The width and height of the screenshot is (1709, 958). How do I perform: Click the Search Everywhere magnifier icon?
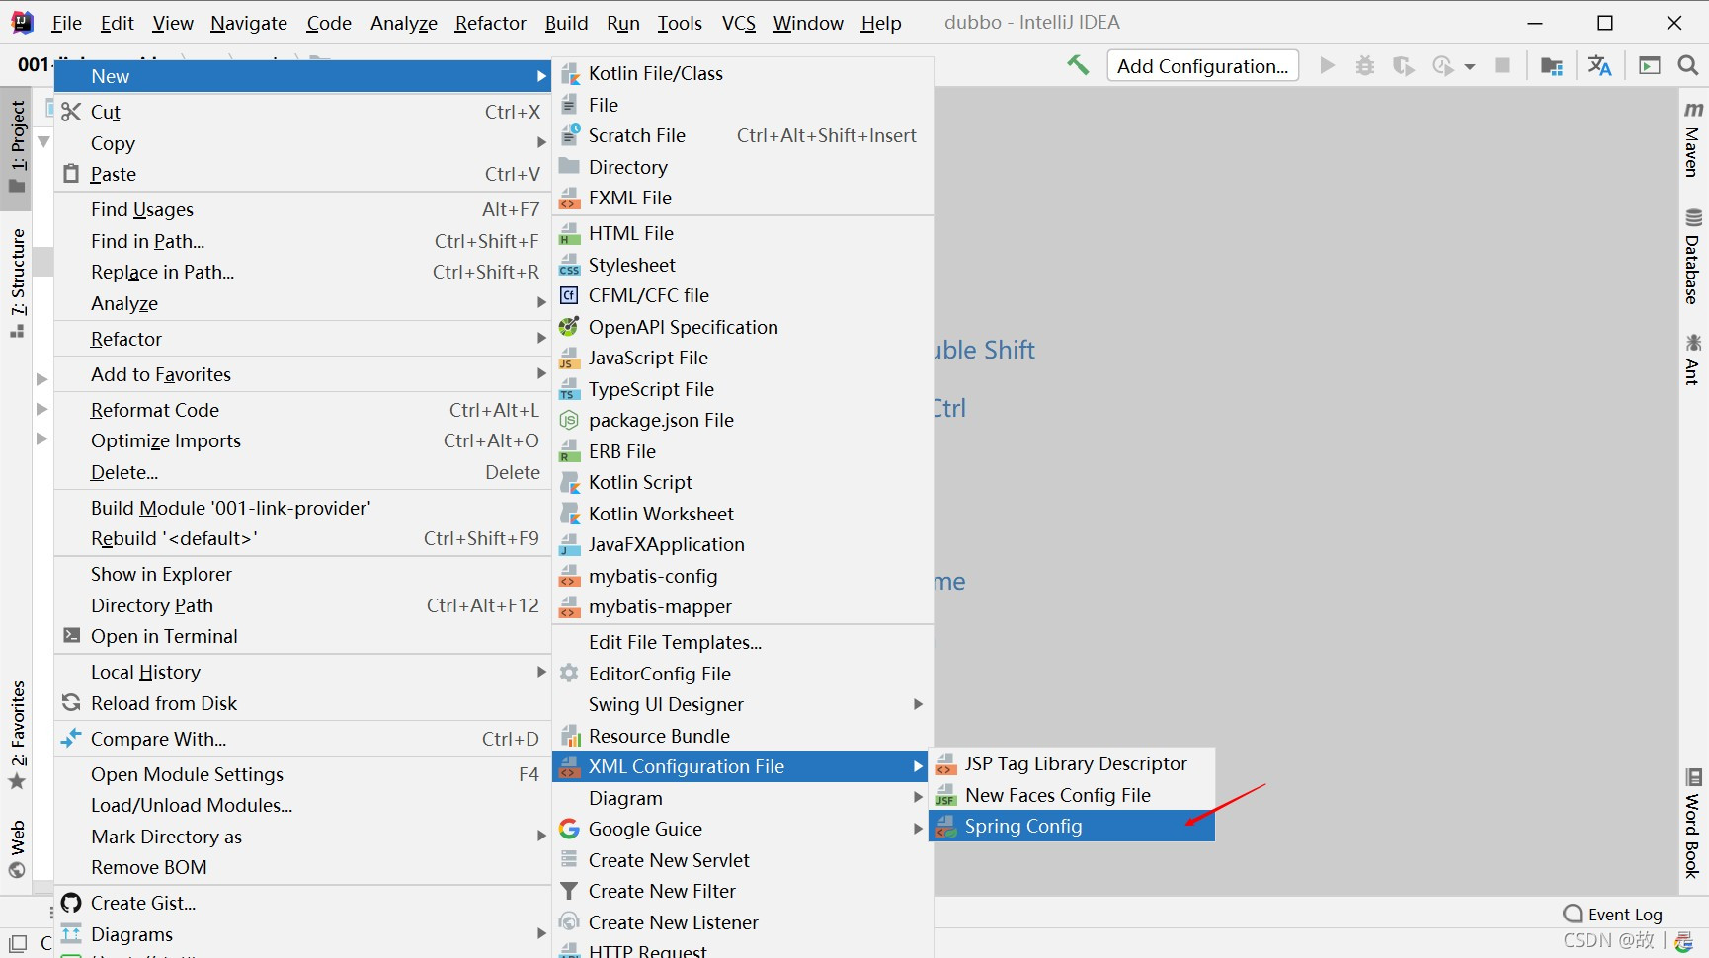1688,65
